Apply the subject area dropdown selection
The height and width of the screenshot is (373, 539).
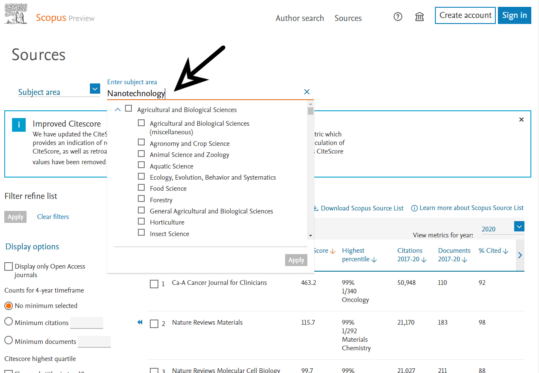click(296, 260)
